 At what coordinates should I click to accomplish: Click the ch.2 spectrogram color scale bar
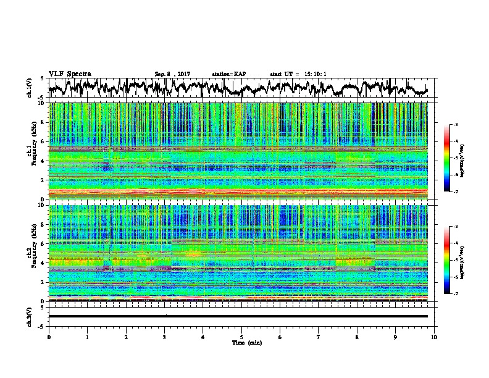click(x=446, y=260)
